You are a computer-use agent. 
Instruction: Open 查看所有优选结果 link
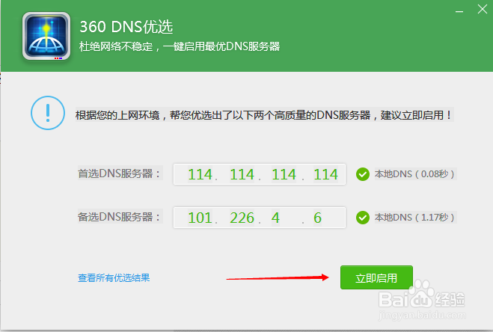pos(114,277)
